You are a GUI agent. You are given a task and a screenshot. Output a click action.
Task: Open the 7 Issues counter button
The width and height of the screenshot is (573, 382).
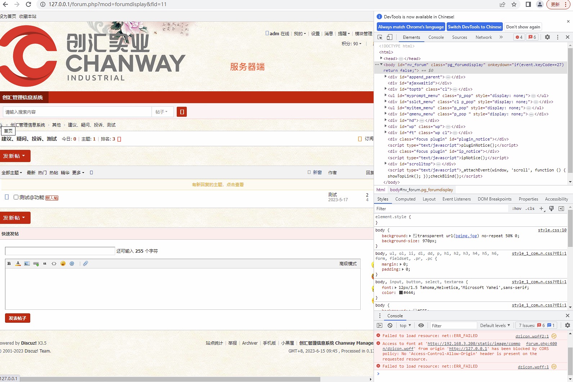[x=537, y=326]
